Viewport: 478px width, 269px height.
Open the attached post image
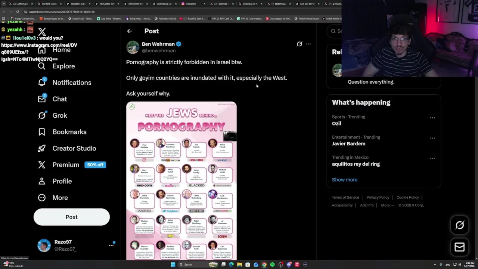[x=181, y=181]
